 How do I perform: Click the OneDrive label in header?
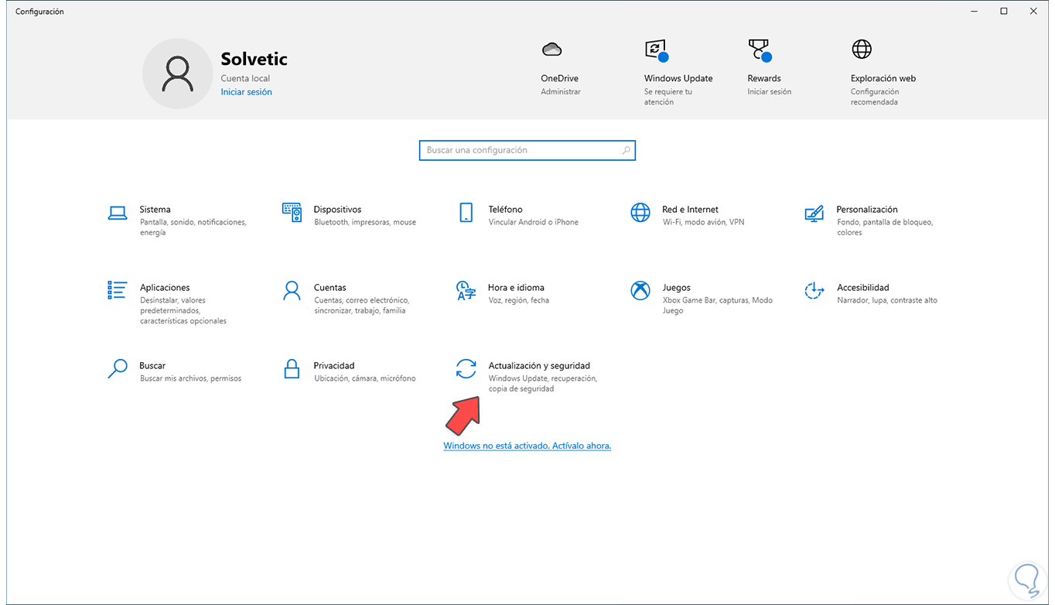[559, 78]
